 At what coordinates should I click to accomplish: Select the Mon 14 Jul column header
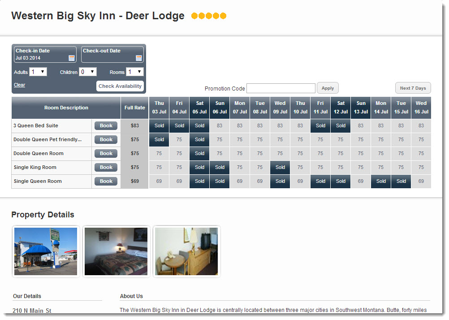(x=381, y=108)
